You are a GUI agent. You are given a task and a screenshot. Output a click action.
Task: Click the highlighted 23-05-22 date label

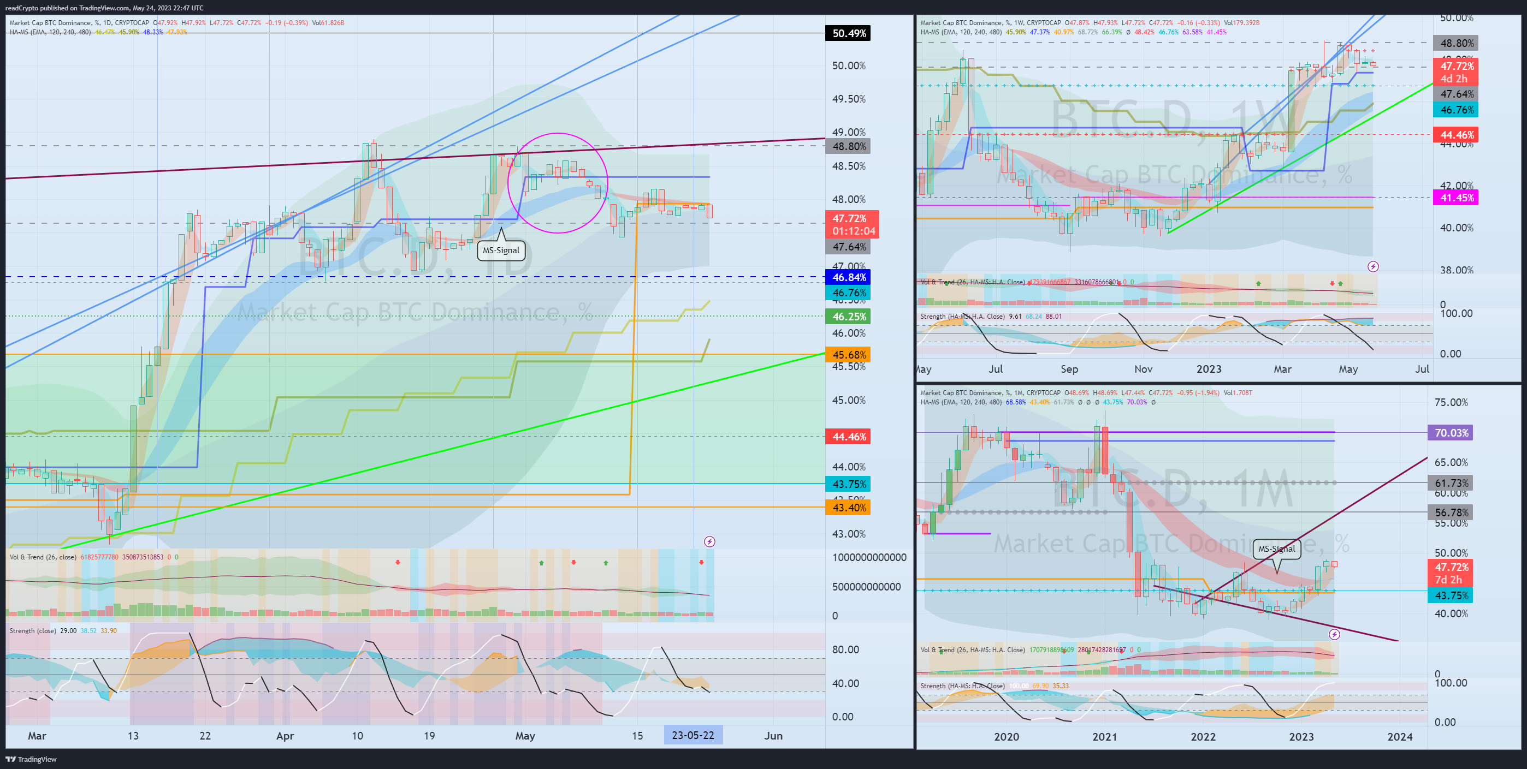click(x=693, y=735)
